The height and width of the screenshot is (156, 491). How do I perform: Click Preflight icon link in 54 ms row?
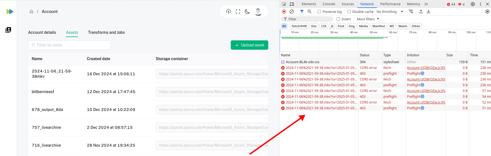click(422, 97)
